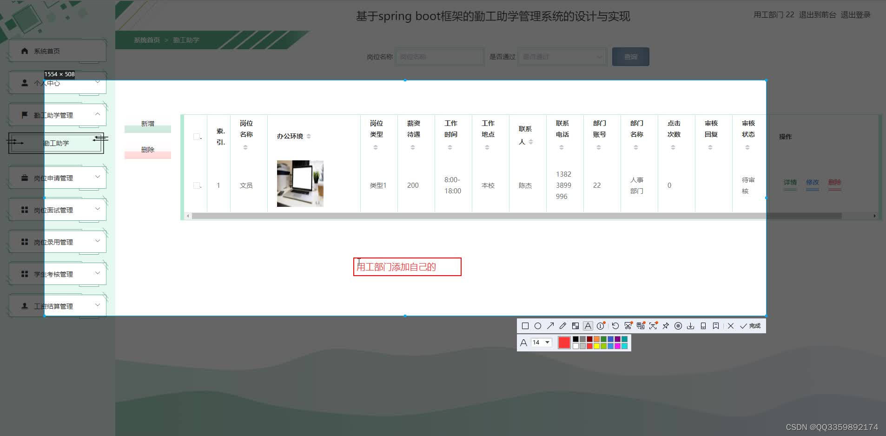Screen dimensions: 886x436
Task: Click phone number cell 1382 3899 996
Action: (563, 185)
